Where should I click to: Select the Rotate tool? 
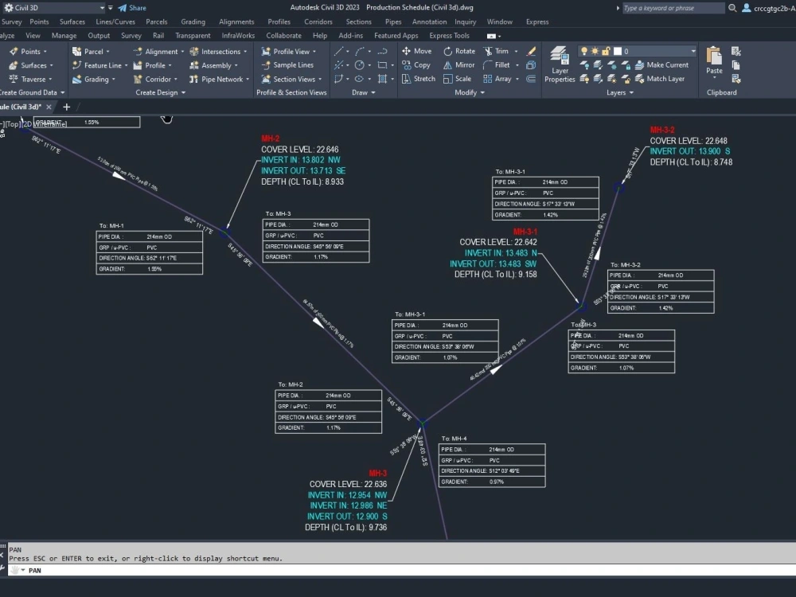464,51
